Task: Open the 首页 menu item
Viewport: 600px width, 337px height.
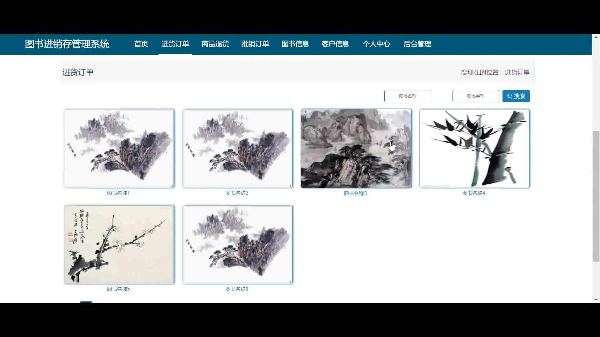Action: [x=141, y=44]
